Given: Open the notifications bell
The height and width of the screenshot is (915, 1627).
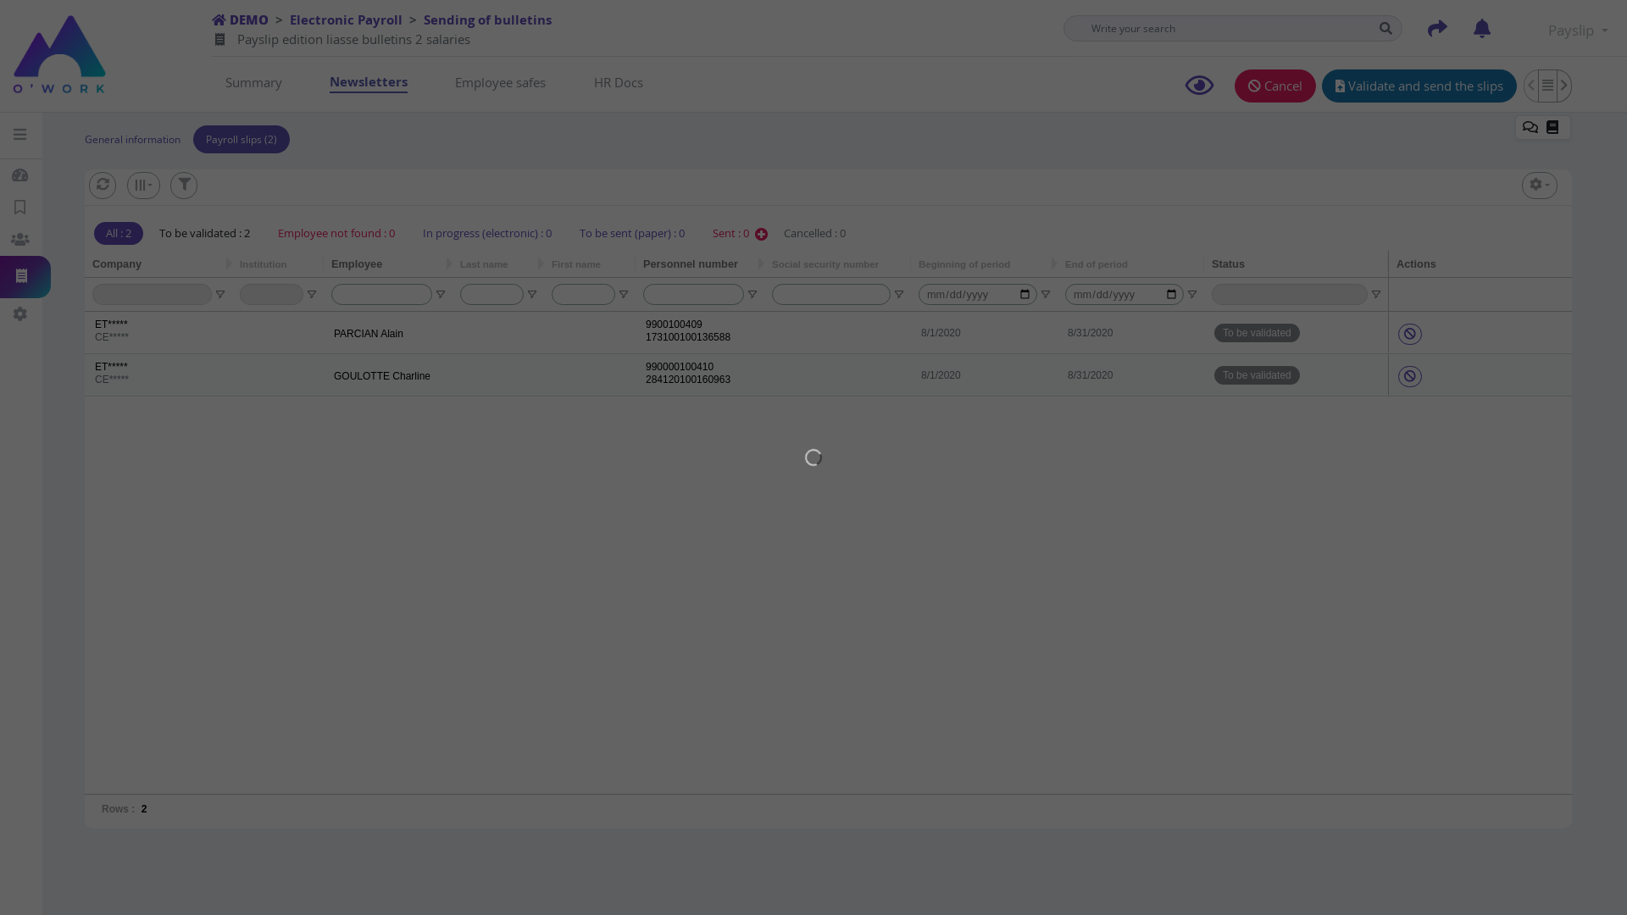Looking at the screenshot, I should click(1482, 29).
